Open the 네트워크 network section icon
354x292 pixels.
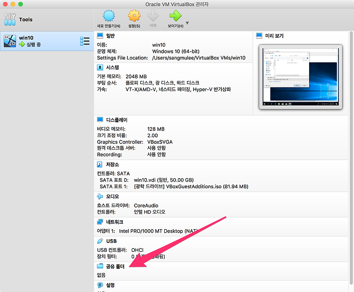100,222
